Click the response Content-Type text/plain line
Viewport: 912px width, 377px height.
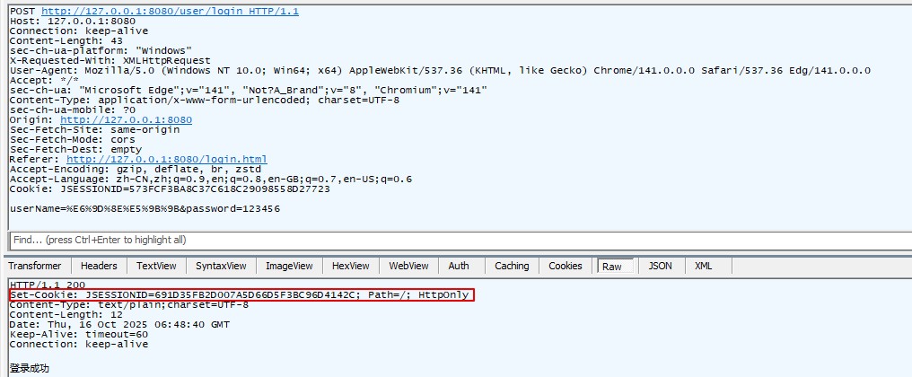[x=129, y=305]
